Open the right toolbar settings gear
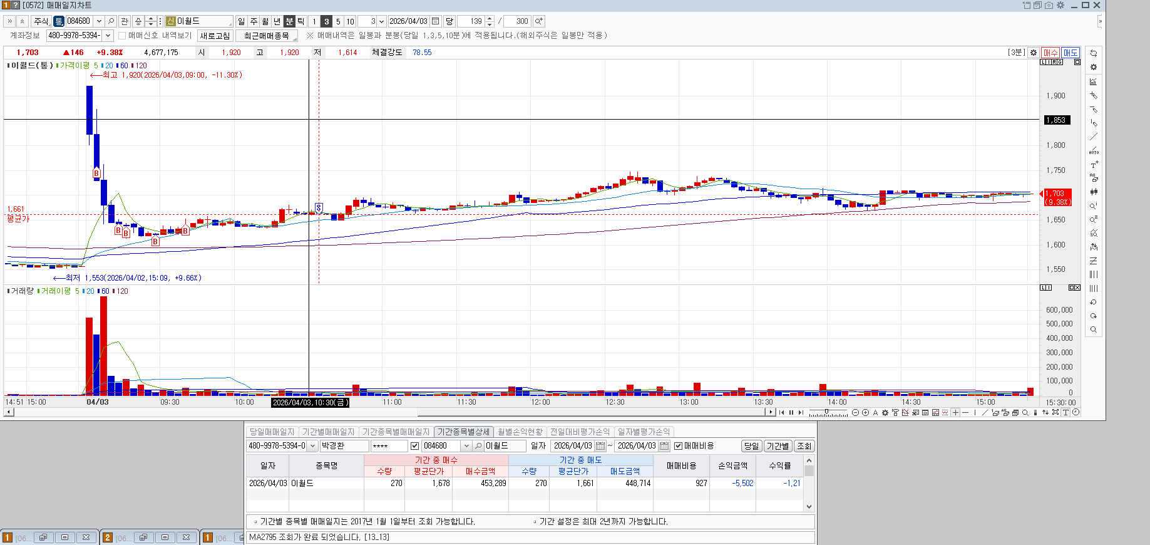 [x=1094, y=67]
